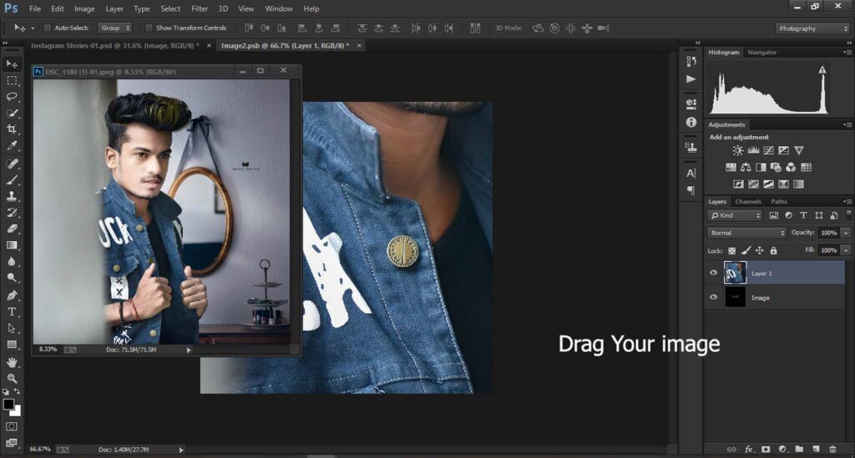Screen dimensions: 855x458
Task: Open the Filter menu
Action: click(200, 8)
